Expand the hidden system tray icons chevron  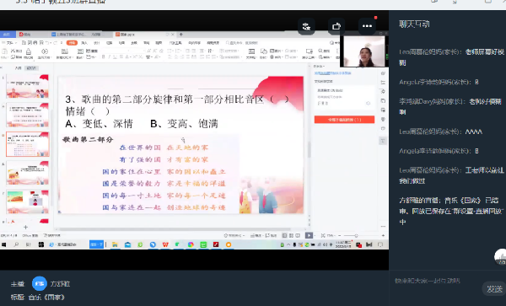point(288,244)
